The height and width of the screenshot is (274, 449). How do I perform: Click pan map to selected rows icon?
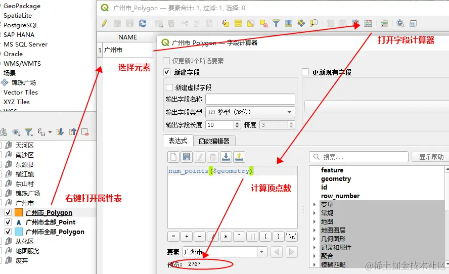(x=301, y=23)
